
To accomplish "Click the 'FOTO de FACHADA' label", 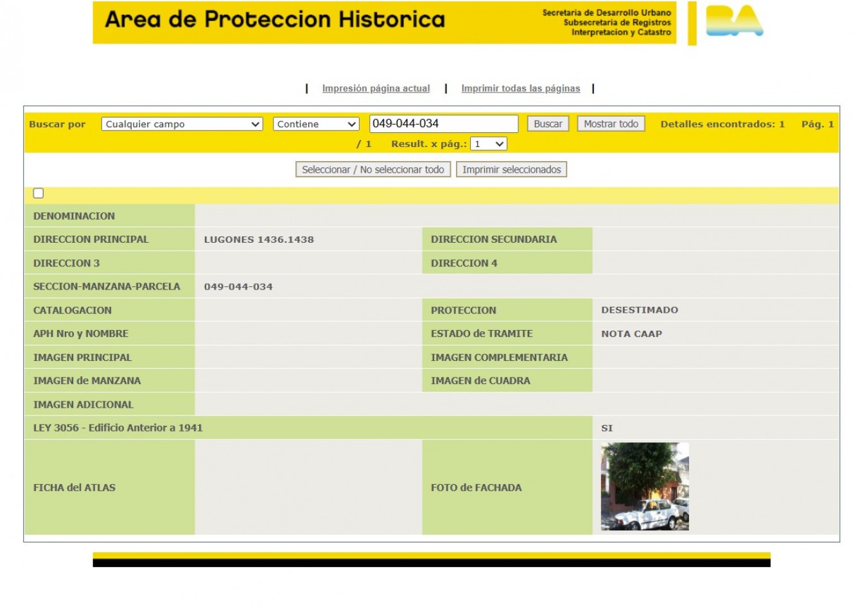I will point(477,488).
